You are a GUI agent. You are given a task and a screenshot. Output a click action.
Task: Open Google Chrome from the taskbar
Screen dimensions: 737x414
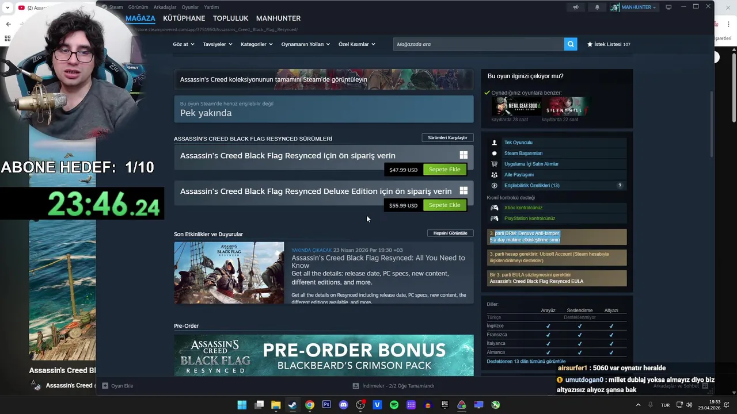coord(310,405)
